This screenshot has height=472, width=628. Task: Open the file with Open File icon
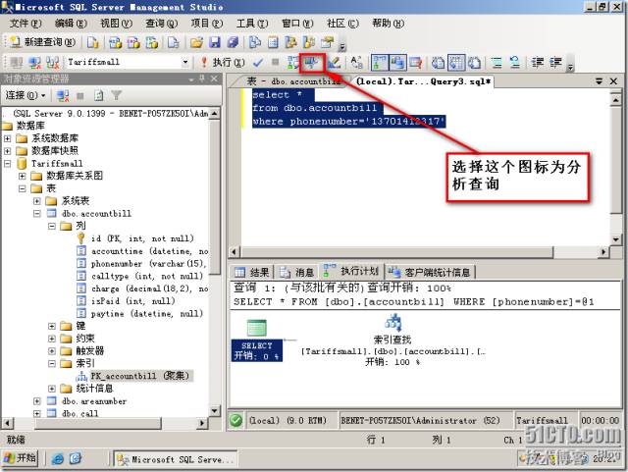(196, 42)
